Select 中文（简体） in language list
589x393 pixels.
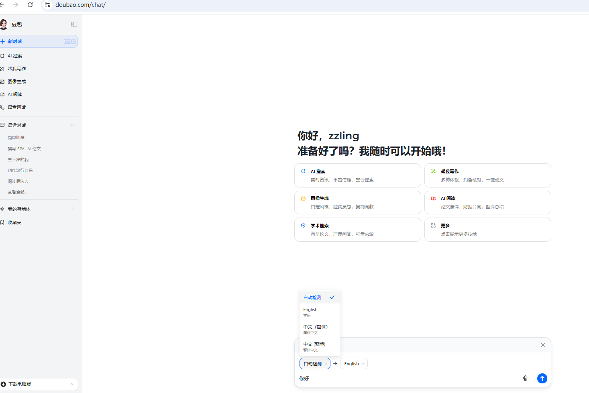pos(320,330)
